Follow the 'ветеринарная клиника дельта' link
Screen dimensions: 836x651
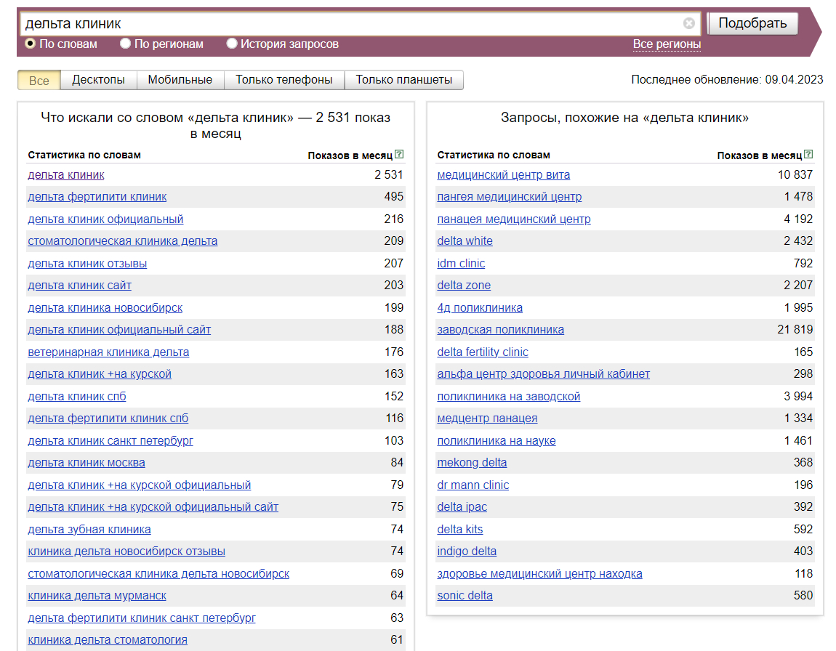pos(108,352)
